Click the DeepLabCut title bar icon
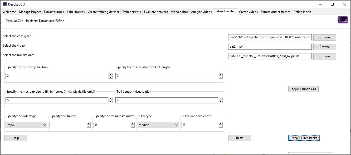This screenshot has width=351, height=155. click(x=4, y=4)
